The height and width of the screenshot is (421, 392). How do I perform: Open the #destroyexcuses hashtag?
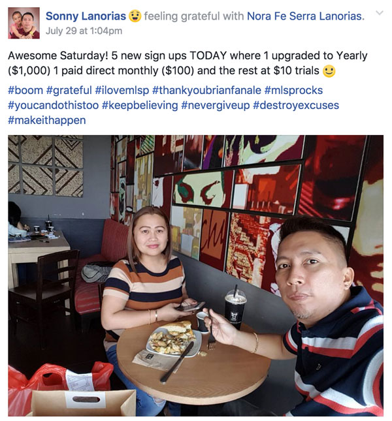296,105
